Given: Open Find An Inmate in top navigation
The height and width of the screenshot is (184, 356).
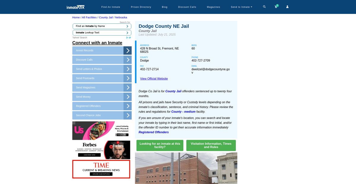Looking at the screenshot, I should [x=111, y=7].
